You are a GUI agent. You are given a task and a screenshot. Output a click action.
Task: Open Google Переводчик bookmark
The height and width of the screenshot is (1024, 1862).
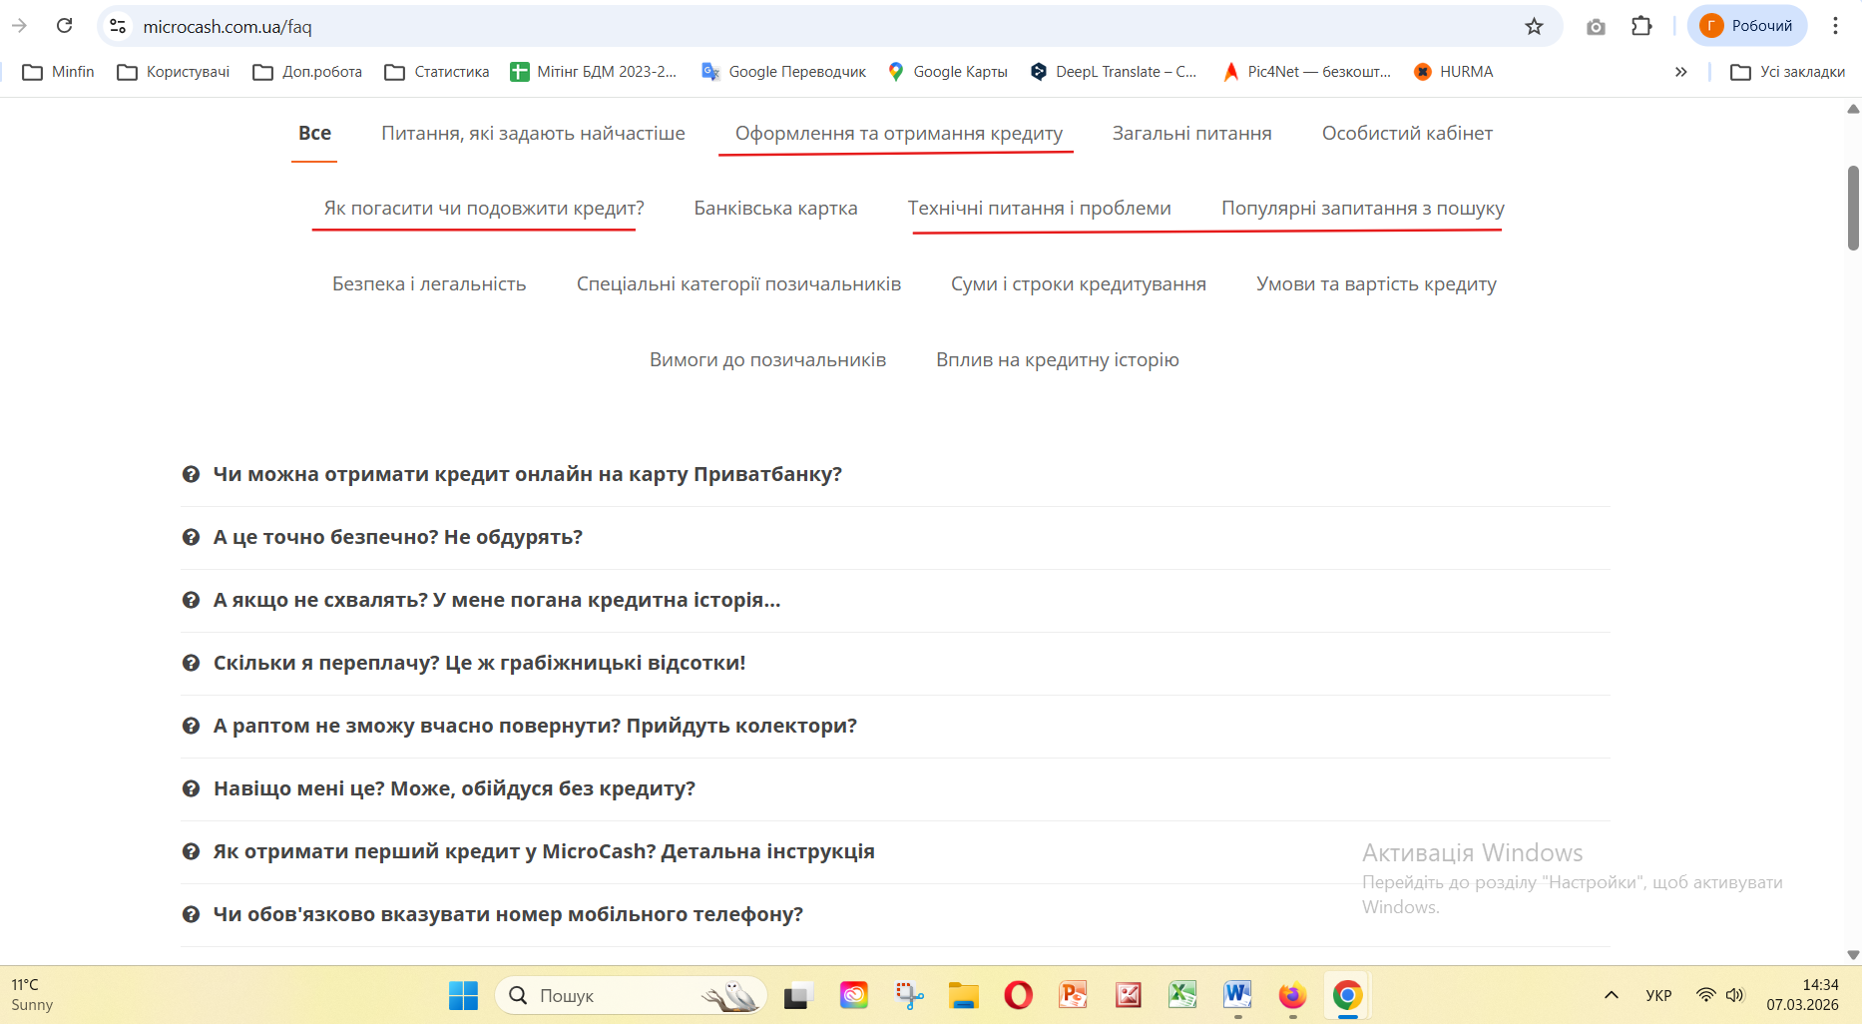(783, 72)
